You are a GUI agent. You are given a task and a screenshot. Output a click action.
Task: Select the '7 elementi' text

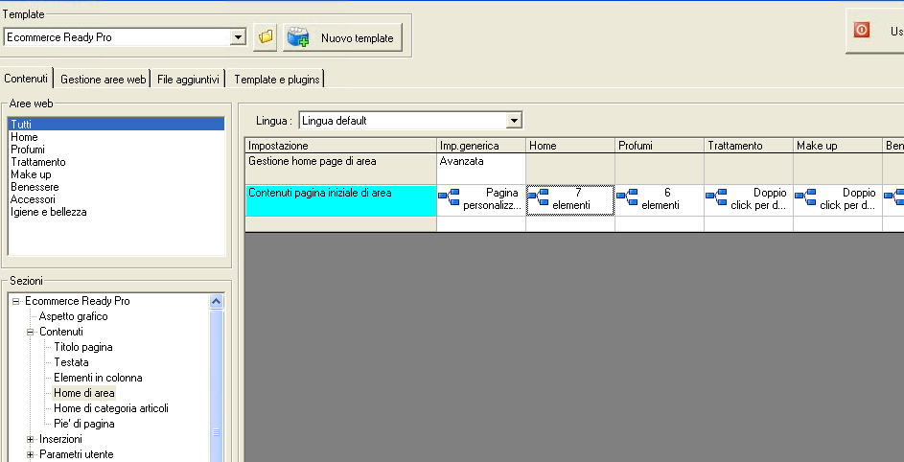click(571, 199)
